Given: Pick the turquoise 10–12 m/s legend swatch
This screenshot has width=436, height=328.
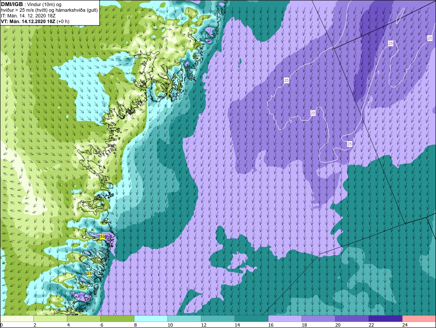Looking at the screenshot, I should tap(184, 318).
